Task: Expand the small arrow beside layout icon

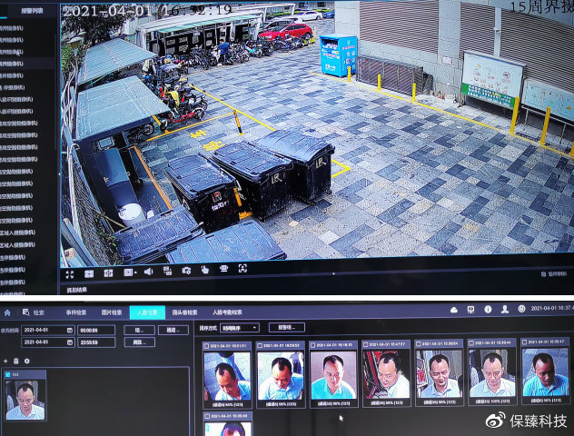Action: 136,272
